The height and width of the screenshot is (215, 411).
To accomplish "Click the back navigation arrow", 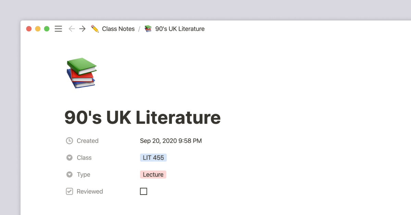I will pyautogui.click(x=72, y=29).
